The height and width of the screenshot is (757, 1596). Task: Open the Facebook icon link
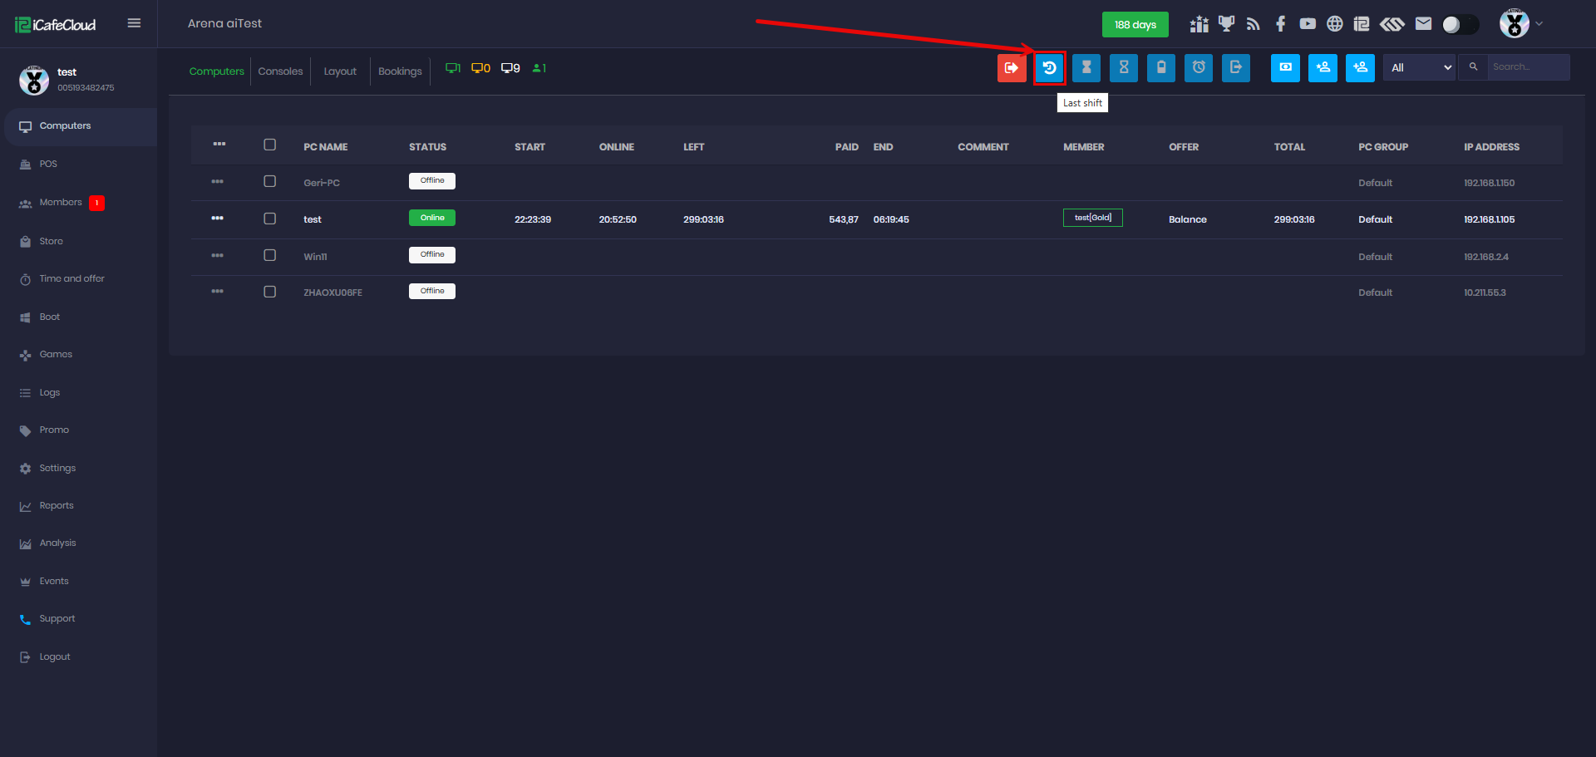pos(1280,24)
